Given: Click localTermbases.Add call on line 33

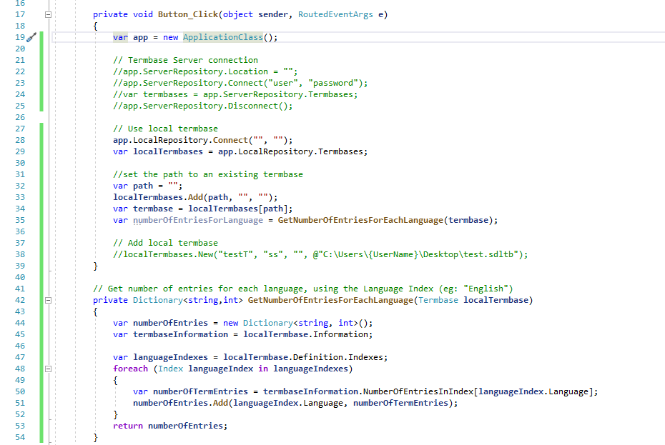Looking at the screenshot, I should (195, 197).
